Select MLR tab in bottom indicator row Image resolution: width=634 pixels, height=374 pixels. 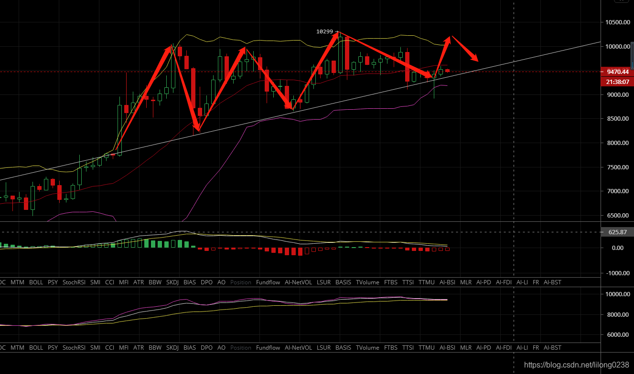[x=466, y=348]
